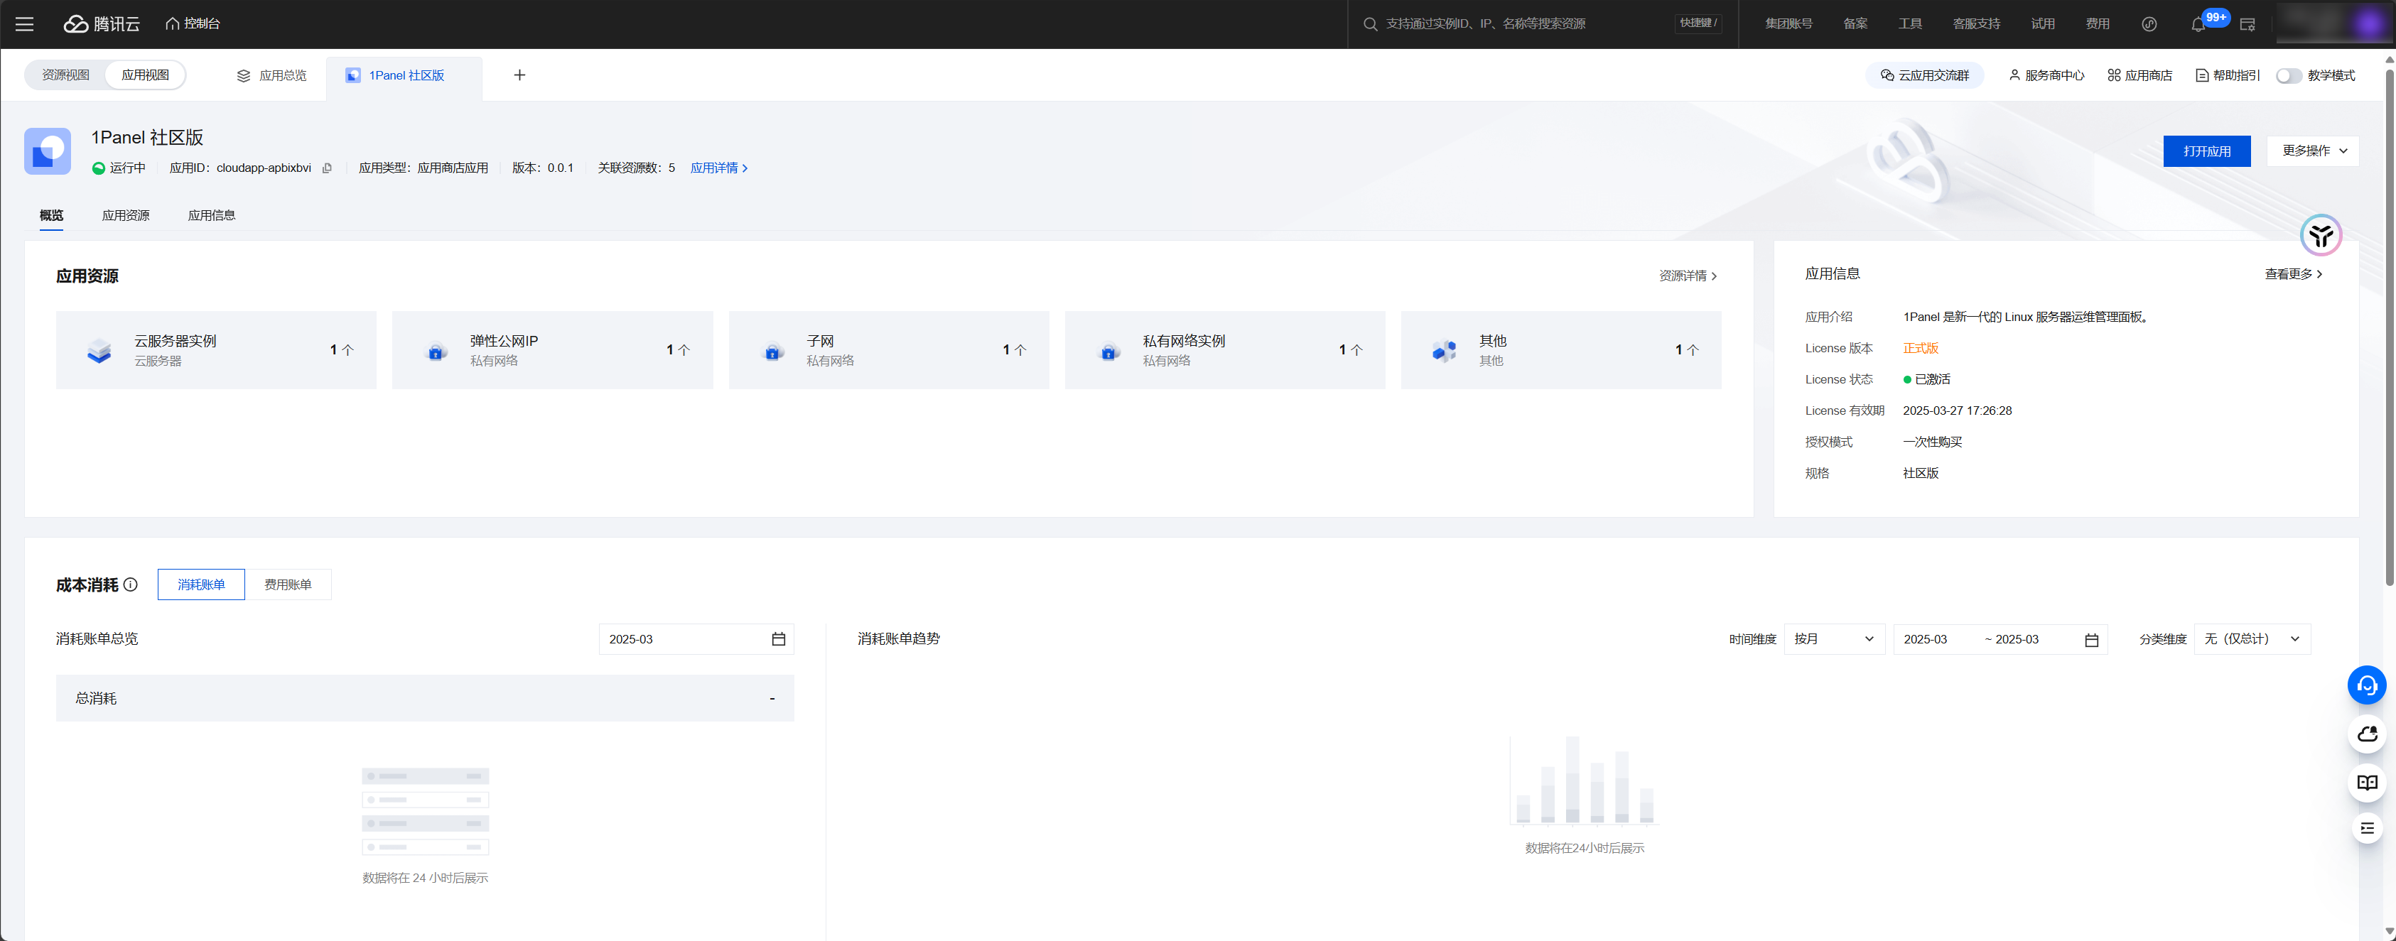
Task: Click the trend start date 2025-03 field
Action: point(1926,640)
